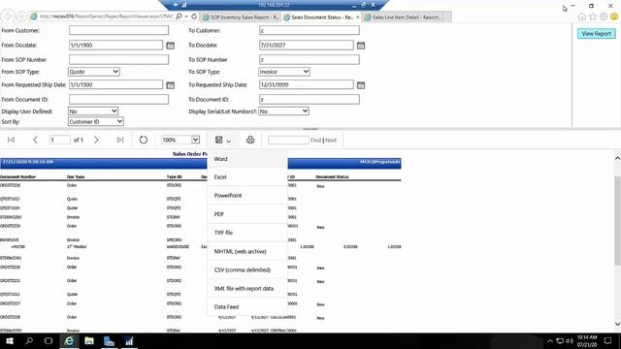Choose Data Feed export option
This screenshot has height=349, width=621.
pyautogui.click(x=247, y=306)
